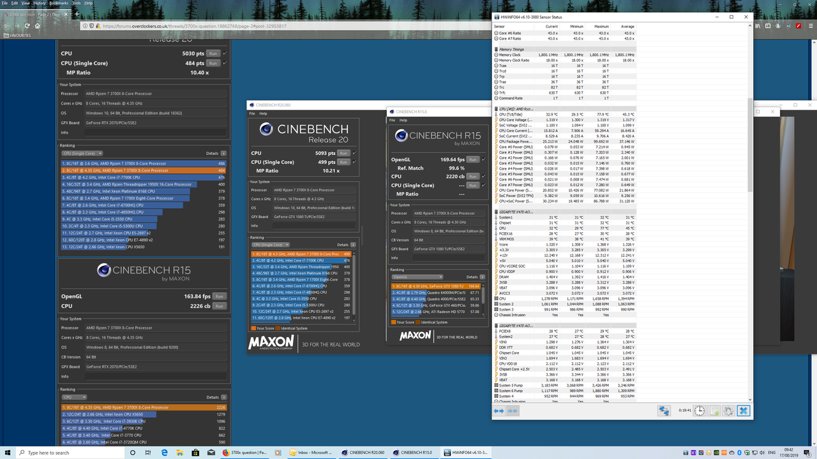Open Firefox Bookmarks menu
817x459 pixels.
click(x=59, y=3)
